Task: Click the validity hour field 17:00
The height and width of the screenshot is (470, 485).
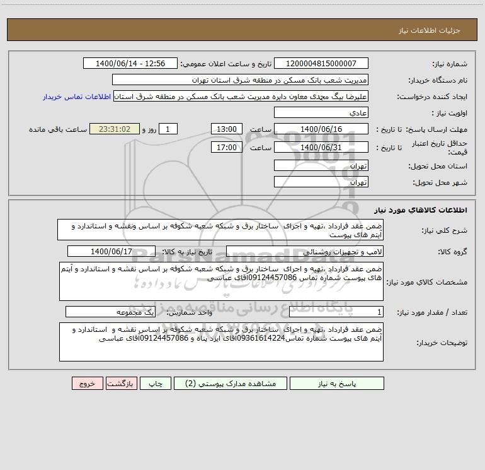Action: 226,147
